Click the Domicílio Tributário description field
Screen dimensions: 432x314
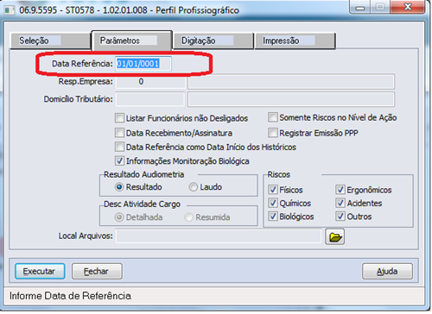click(291, 99)
